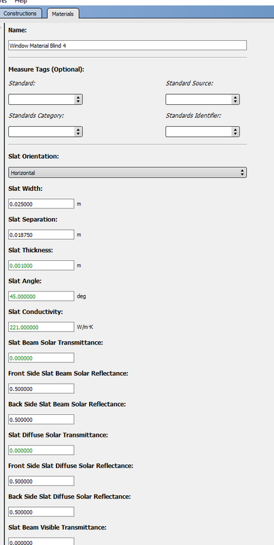This screenshot has width=274, height=545.
Task: Expand the Standards Category combo box
Action: [46, 131]
